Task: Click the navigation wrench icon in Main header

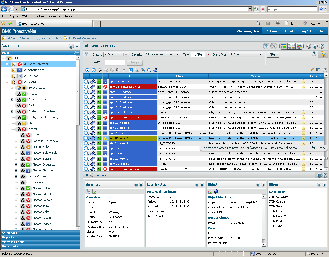Action: (x=76, y=53)
